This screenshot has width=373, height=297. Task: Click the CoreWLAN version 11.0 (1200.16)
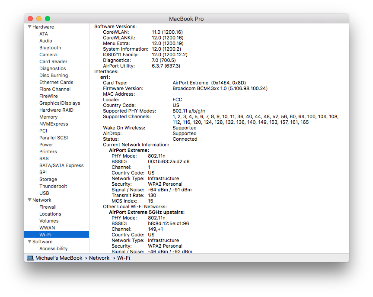coord(167,32)
